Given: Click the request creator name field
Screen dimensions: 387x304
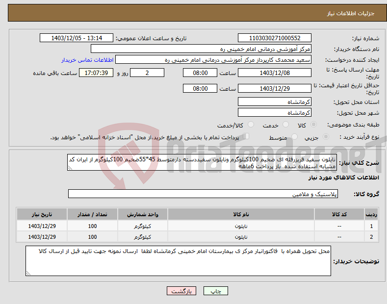Looking at the screenshot, I should pos(213,60).
